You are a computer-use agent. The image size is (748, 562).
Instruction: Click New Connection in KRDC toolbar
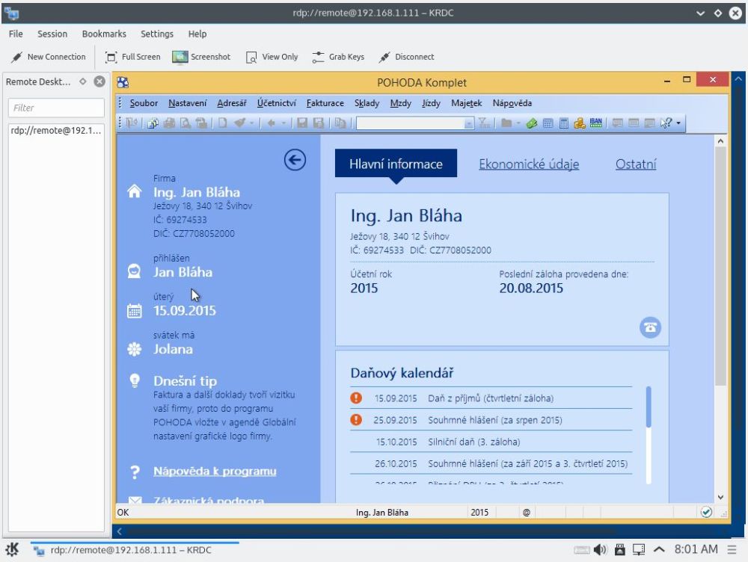click(49, 57)
